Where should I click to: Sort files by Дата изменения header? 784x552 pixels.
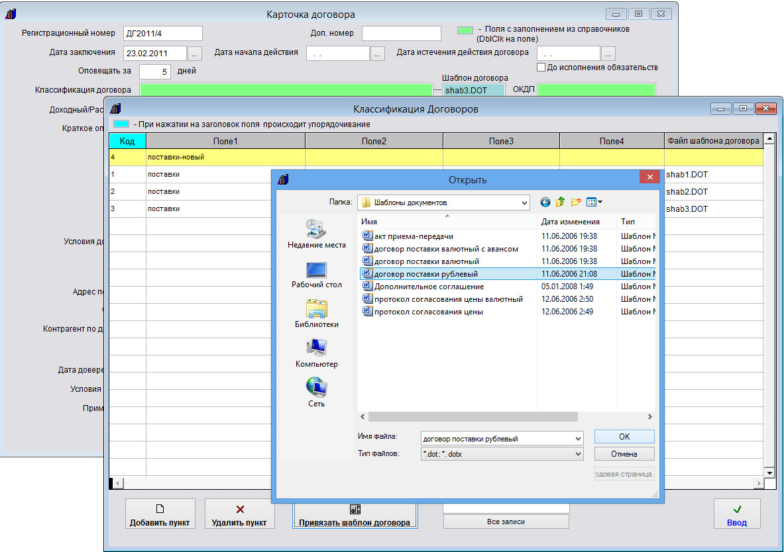pyautogui.click(x=577, y=222)
